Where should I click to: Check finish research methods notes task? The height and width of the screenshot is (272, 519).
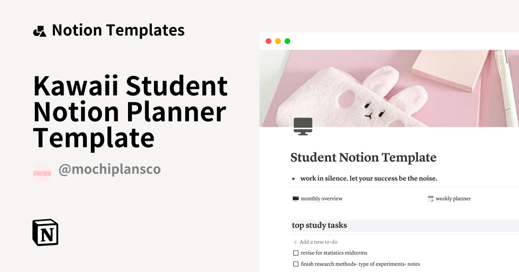coord(295,263)
